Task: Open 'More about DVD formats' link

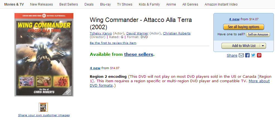Action: click(x=259, y=81)
